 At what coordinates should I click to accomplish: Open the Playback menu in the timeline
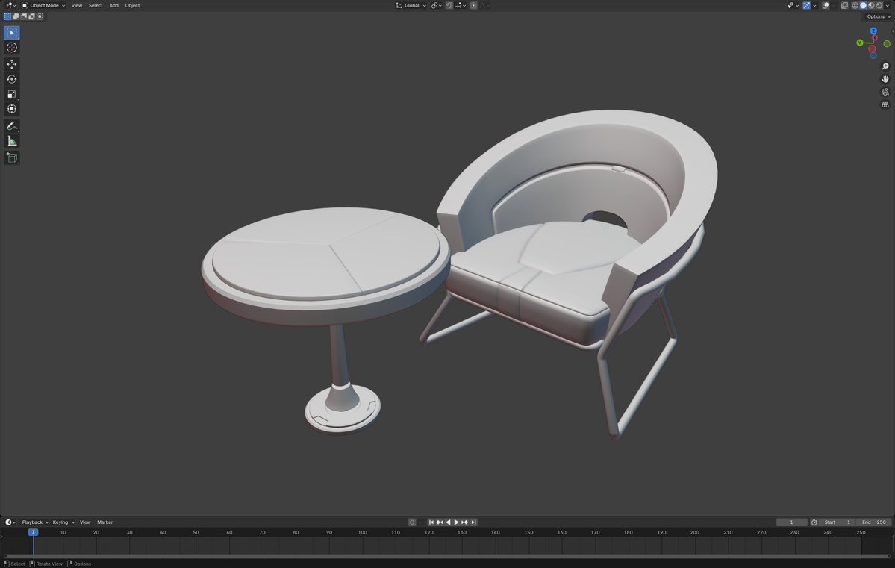pos(34,522)
